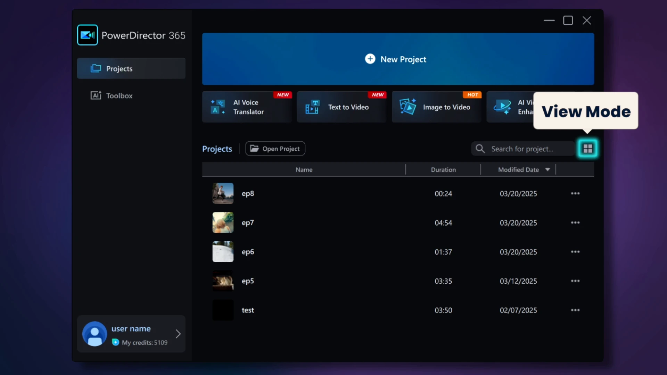Open the ep8 project thumbnail
Image resolution: width=667 pixels, height=375 pixels.
click(223, 193)
